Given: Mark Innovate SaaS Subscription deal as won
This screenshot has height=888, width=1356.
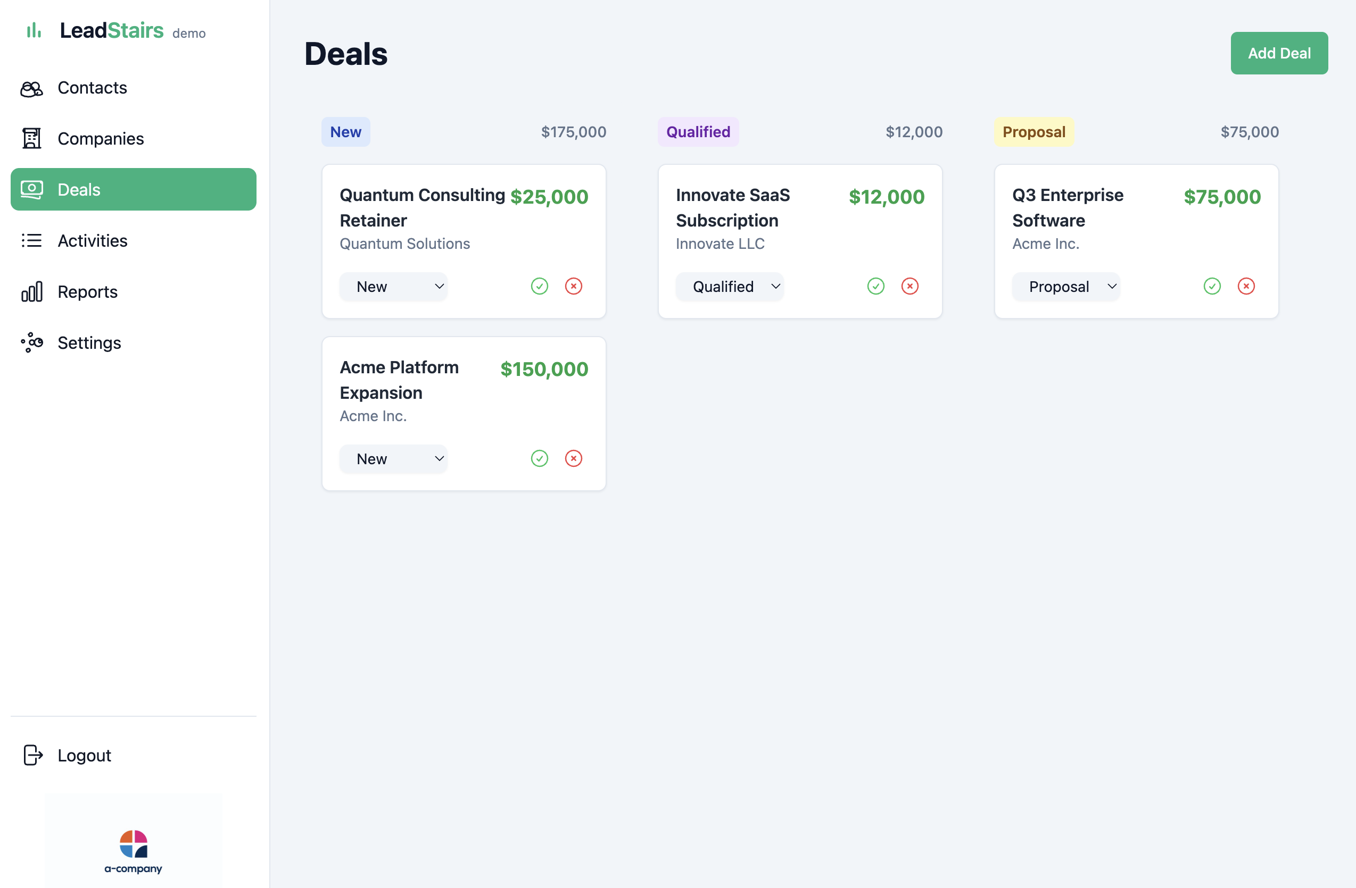Looking at the screenshot, I should pyautogui.click(x=875, y=286).
